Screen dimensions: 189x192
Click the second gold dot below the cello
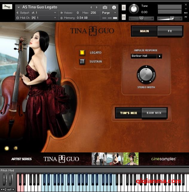coord(16,148)
